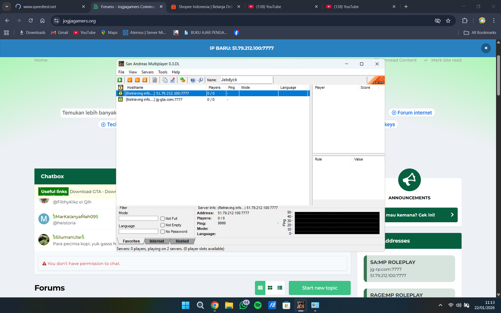Click the Forum internet link
Screen dimensions: 501x313
pos(412,113)
